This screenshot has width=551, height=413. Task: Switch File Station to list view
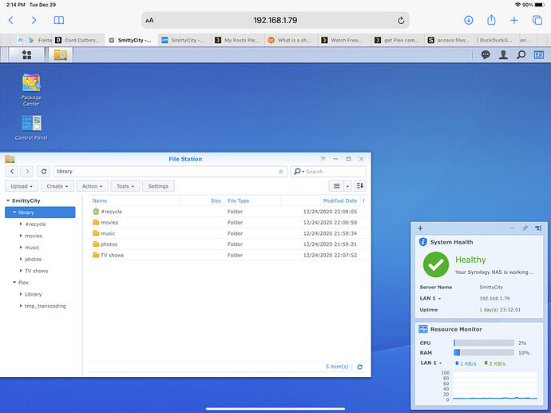pos(336,186)
